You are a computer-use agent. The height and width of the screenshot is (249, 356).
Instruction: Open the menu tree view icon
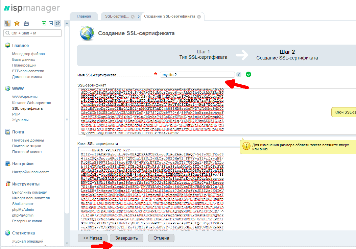(x=7, y=23)
